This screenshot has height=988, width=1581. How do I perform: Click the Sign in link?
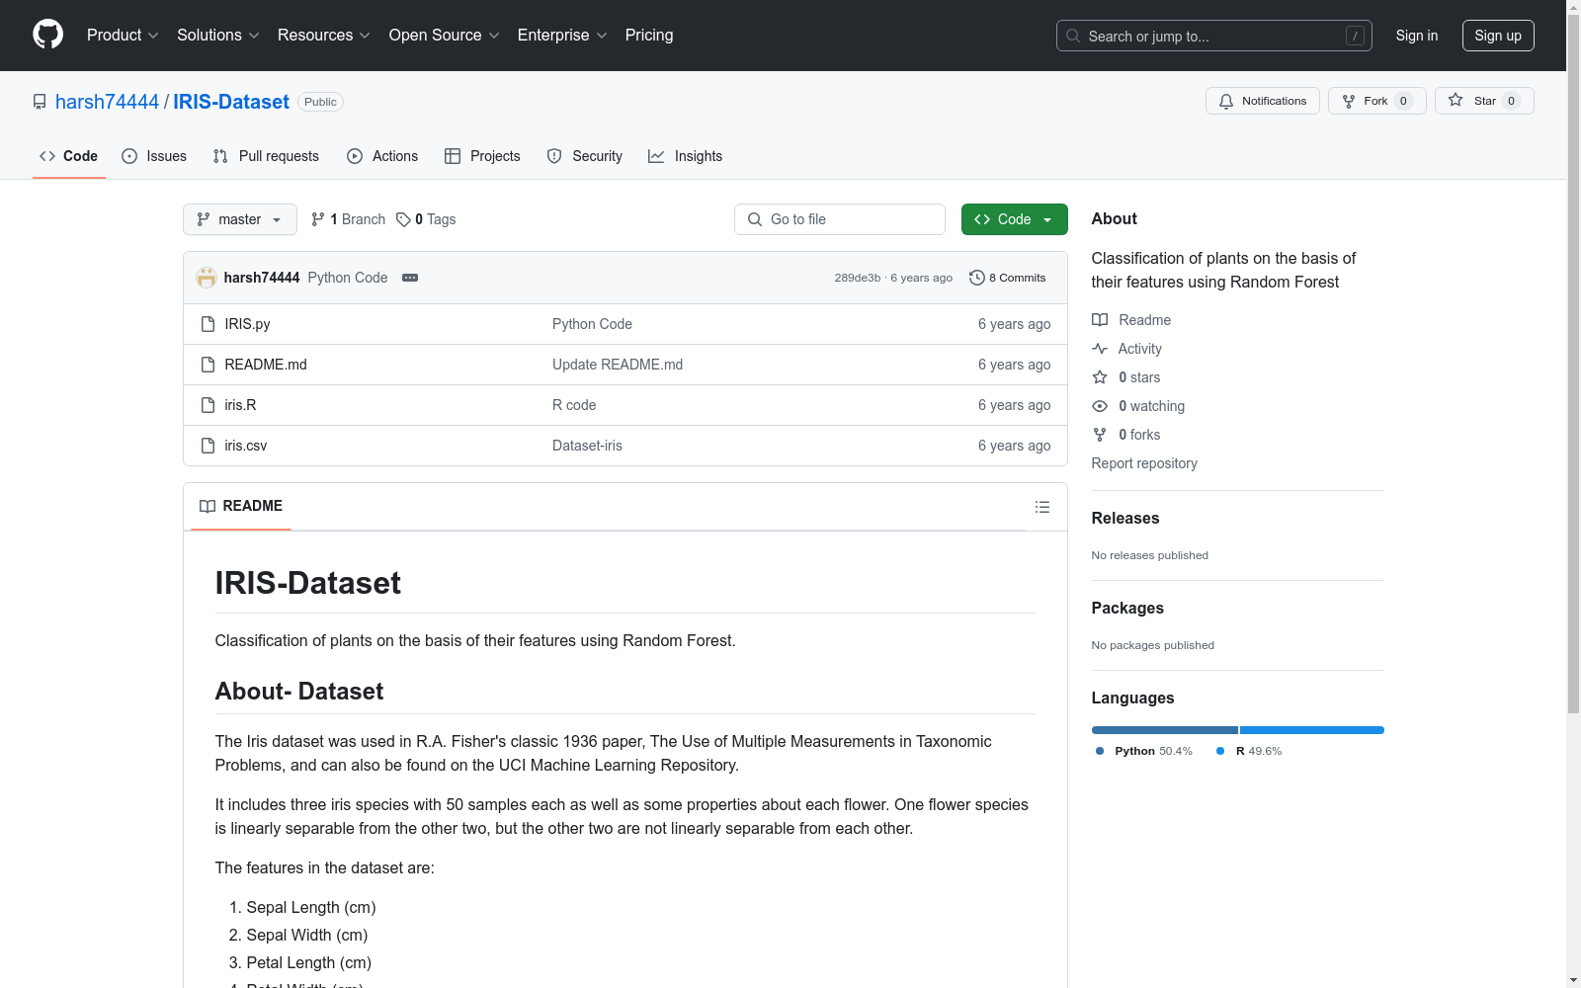1417,36
